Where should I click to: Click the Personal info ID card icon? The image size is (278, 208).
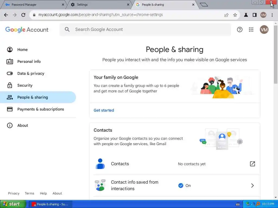(10, 61)
